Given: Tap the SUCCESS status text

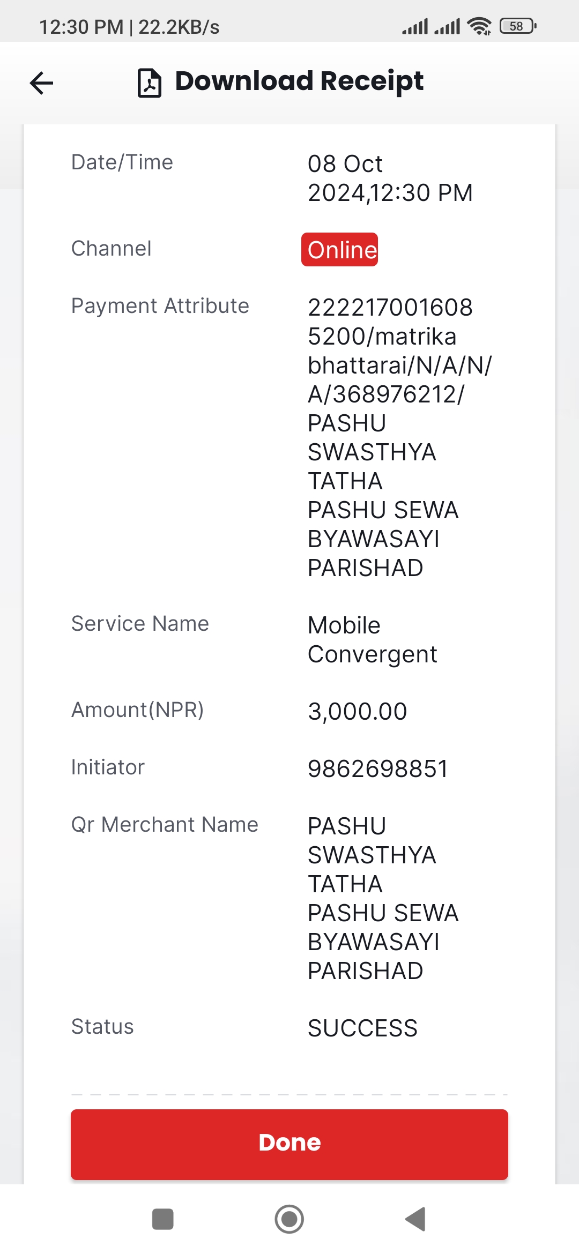Looking at the screenshot, I should click(x=362, y=1028).
